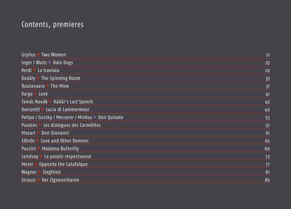Click the red arrow next to Strauss
This screenshot has height=209, width=291.
click(39, 179)
